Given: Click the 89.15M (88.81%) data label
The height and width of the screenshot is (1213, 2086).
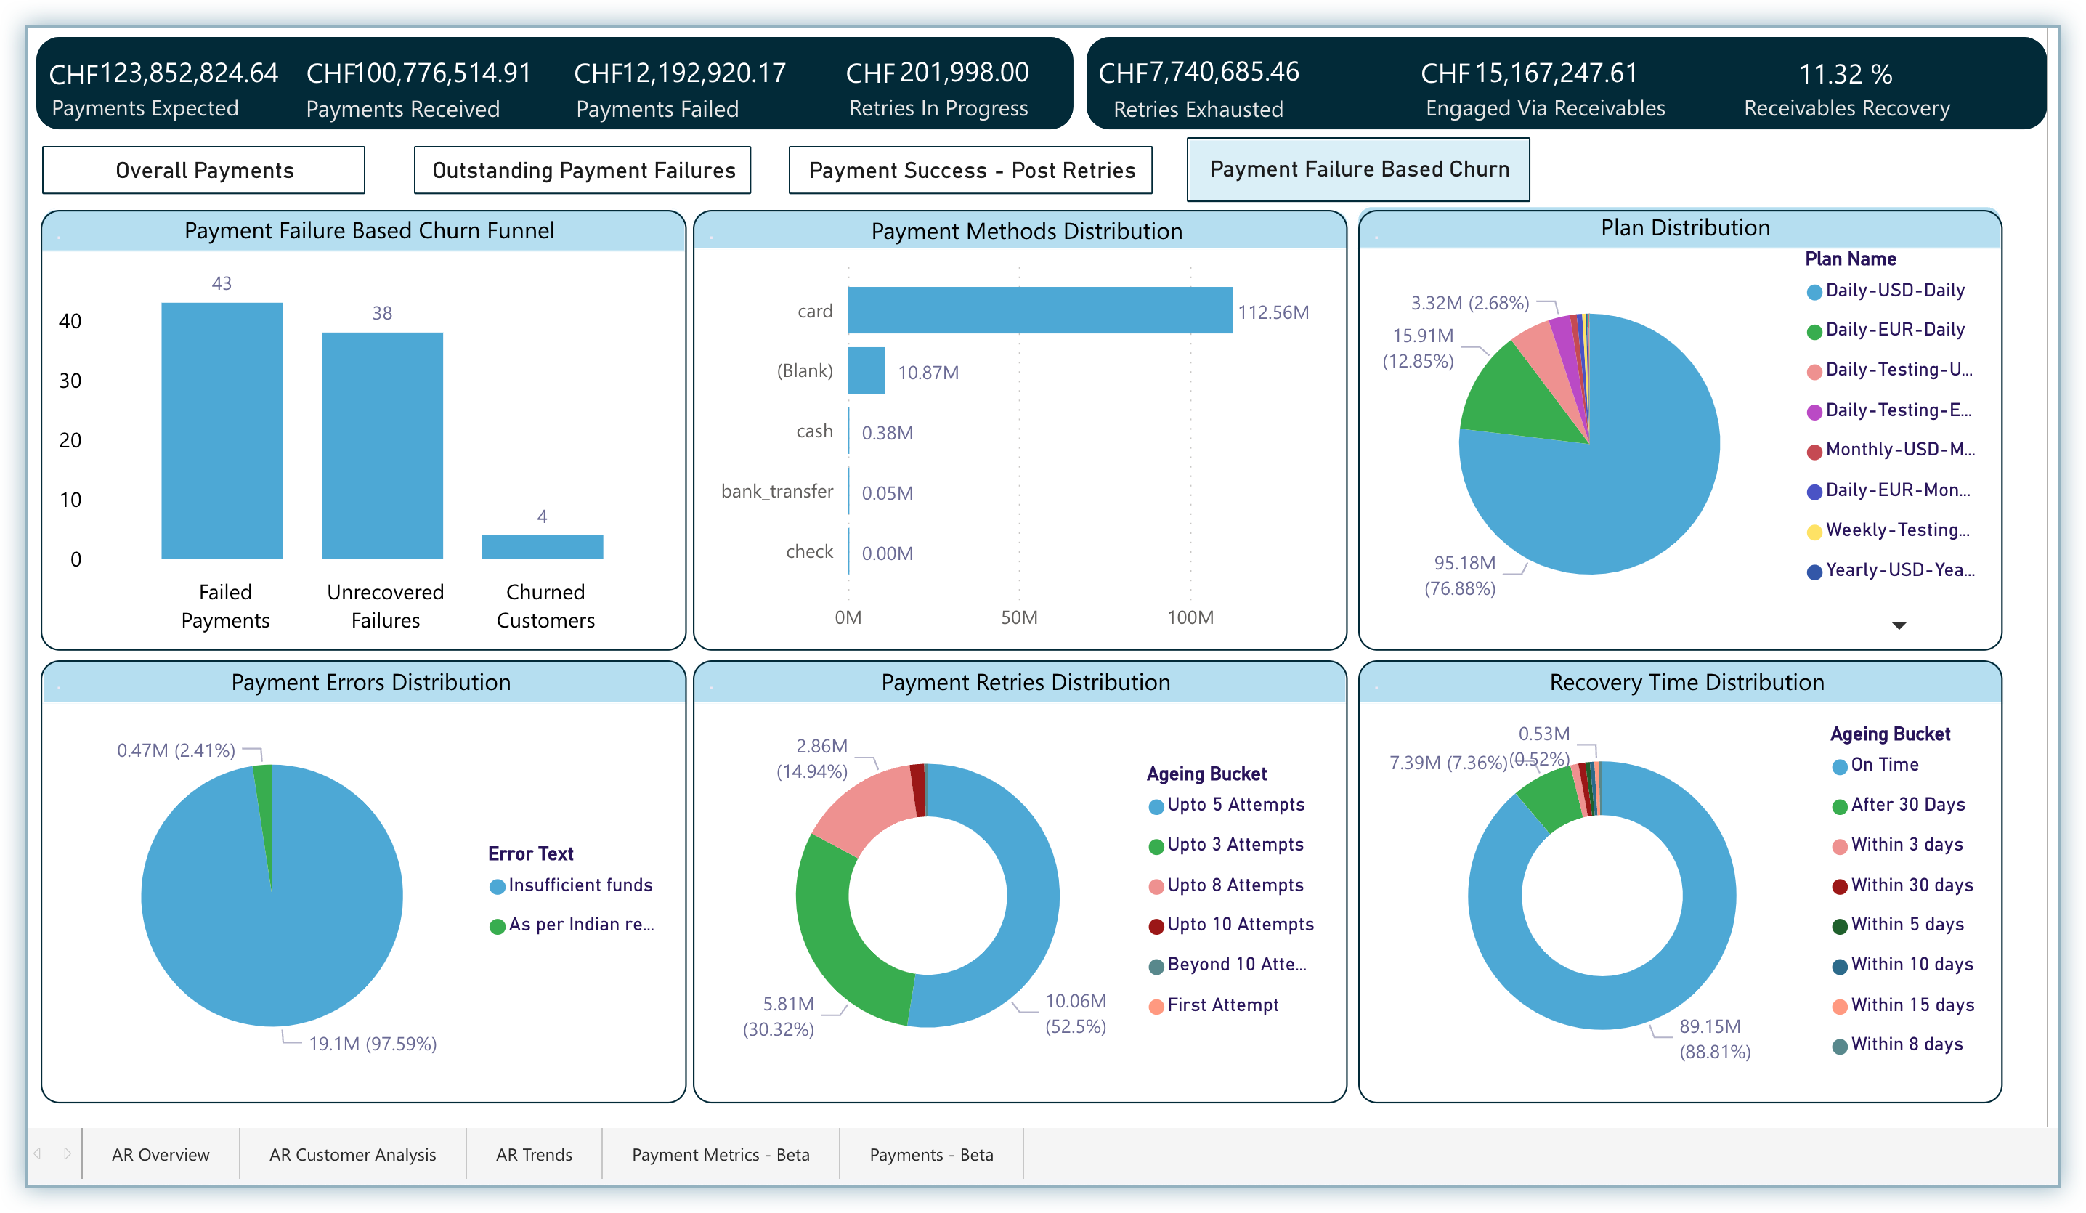Looking at the screenshot, I should [1714, 1039].
